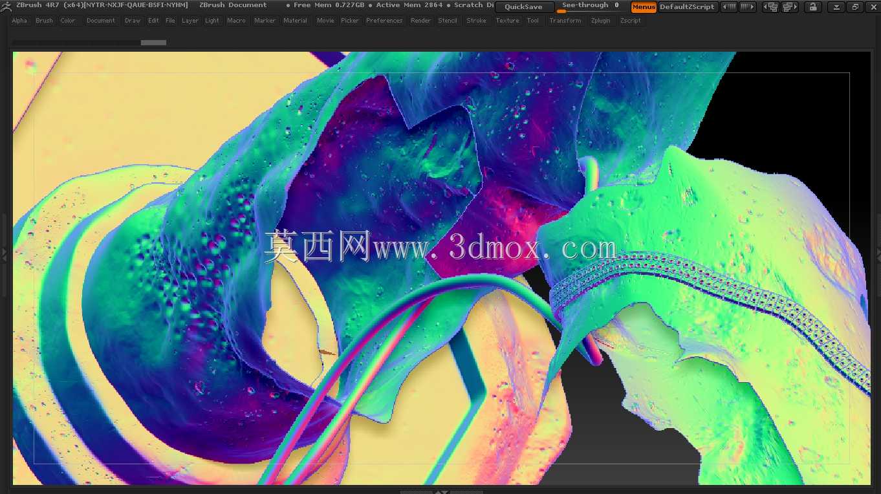881x494 pixels.
Task: Open the Draw menu
Action: (x=133, y=21)
